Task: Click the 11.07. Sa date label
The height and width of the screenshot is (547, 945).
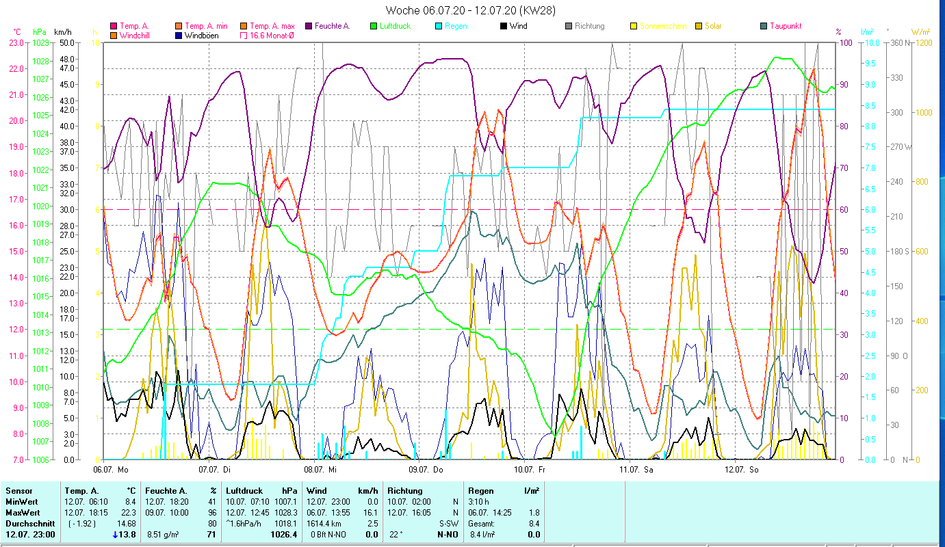Action: [636, 470]
